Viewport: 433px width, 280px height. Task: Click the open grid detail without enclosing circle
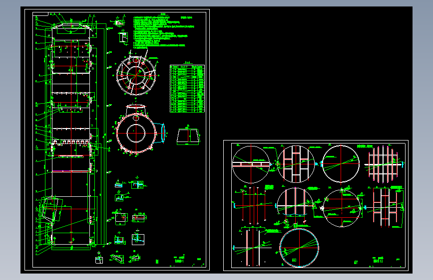coord(384,164)
